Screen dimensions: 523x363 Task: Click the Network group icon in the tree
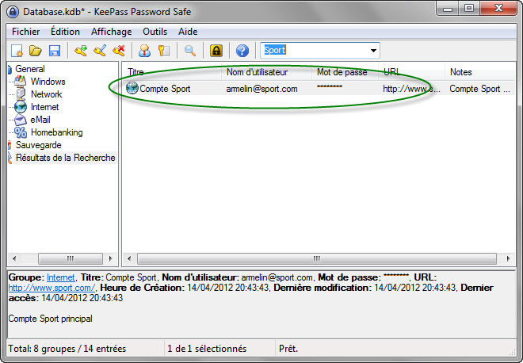pyautogui.click(x=21, y=94)
